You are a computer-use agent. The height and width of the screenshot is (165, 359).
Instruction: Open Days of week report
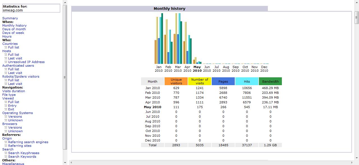(13, 33)
